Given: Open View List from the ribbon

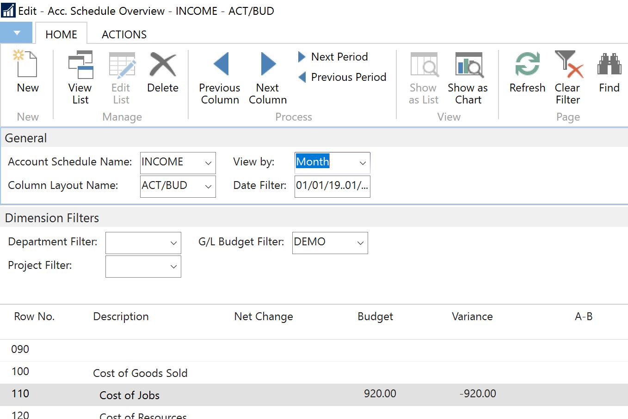Looking at the screenshot, I should [x=80, y=77].
